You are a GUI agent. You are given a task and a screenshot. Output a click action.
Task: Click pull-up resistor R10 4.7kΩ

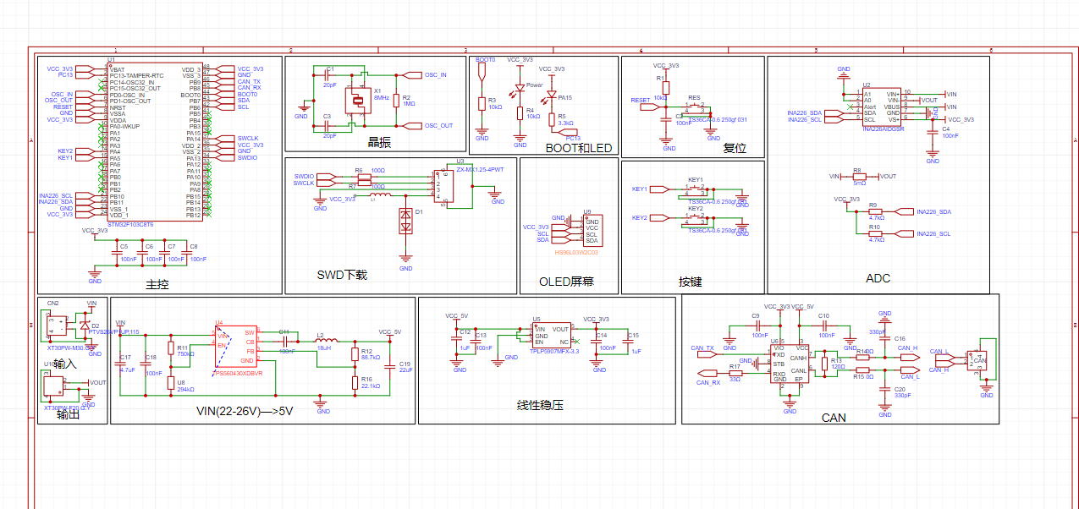874,233
